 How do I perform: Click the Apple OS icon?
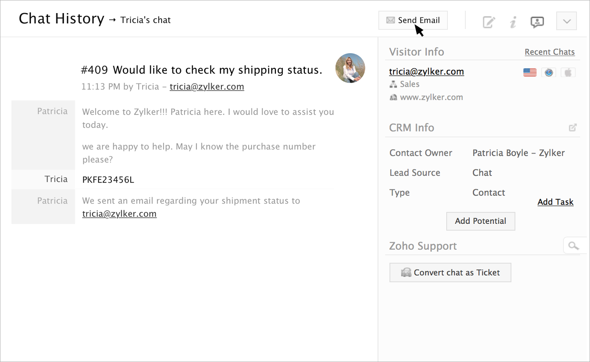[x=568, y=73]
